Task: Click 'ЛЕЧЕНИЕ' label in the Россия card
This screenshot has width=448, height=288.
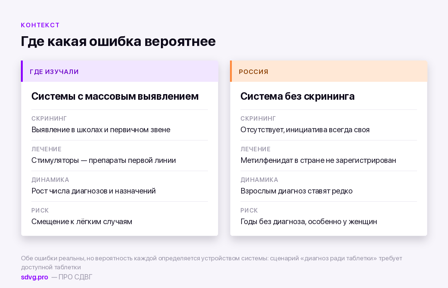Action: (255, 149)
